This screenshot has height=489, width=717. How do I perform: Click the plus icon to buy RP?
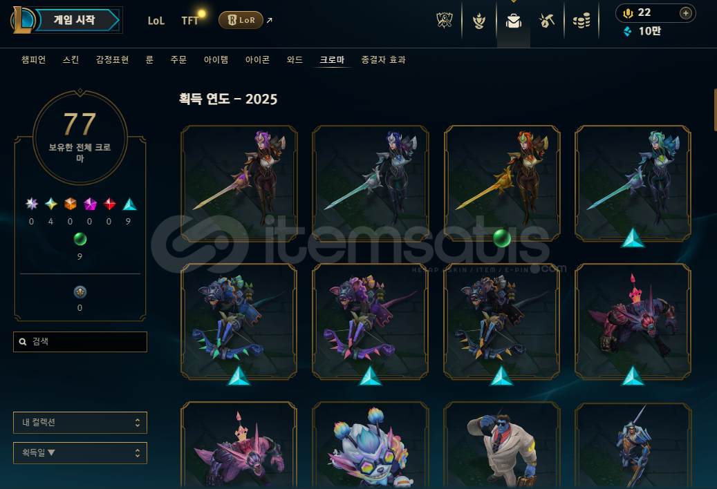point(685,13)
